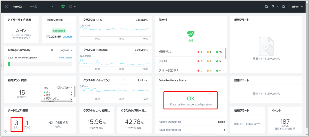Viewport: 309px width, 137px height.
Task: Expand the tasks dropdown arrow
Action: tap(75, 6)
